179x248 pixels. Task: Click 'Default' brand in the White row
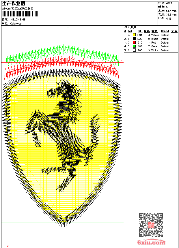tap(165, 50)
